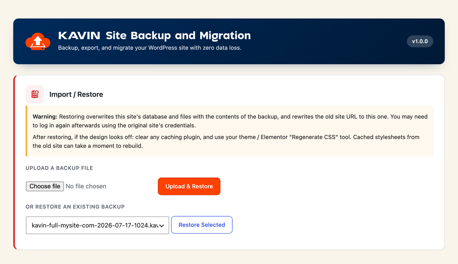Click the bold "Warning:" text

[x=45, y=117]
